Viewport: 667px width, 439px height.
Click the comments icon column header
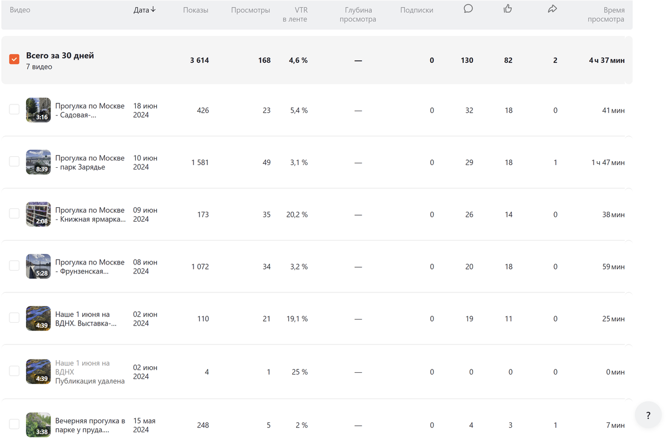point(468,9)
